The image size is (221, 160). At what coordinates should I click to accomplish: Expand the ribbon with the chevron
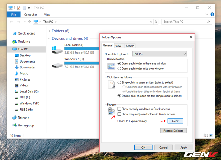click(x=206, y=15)
